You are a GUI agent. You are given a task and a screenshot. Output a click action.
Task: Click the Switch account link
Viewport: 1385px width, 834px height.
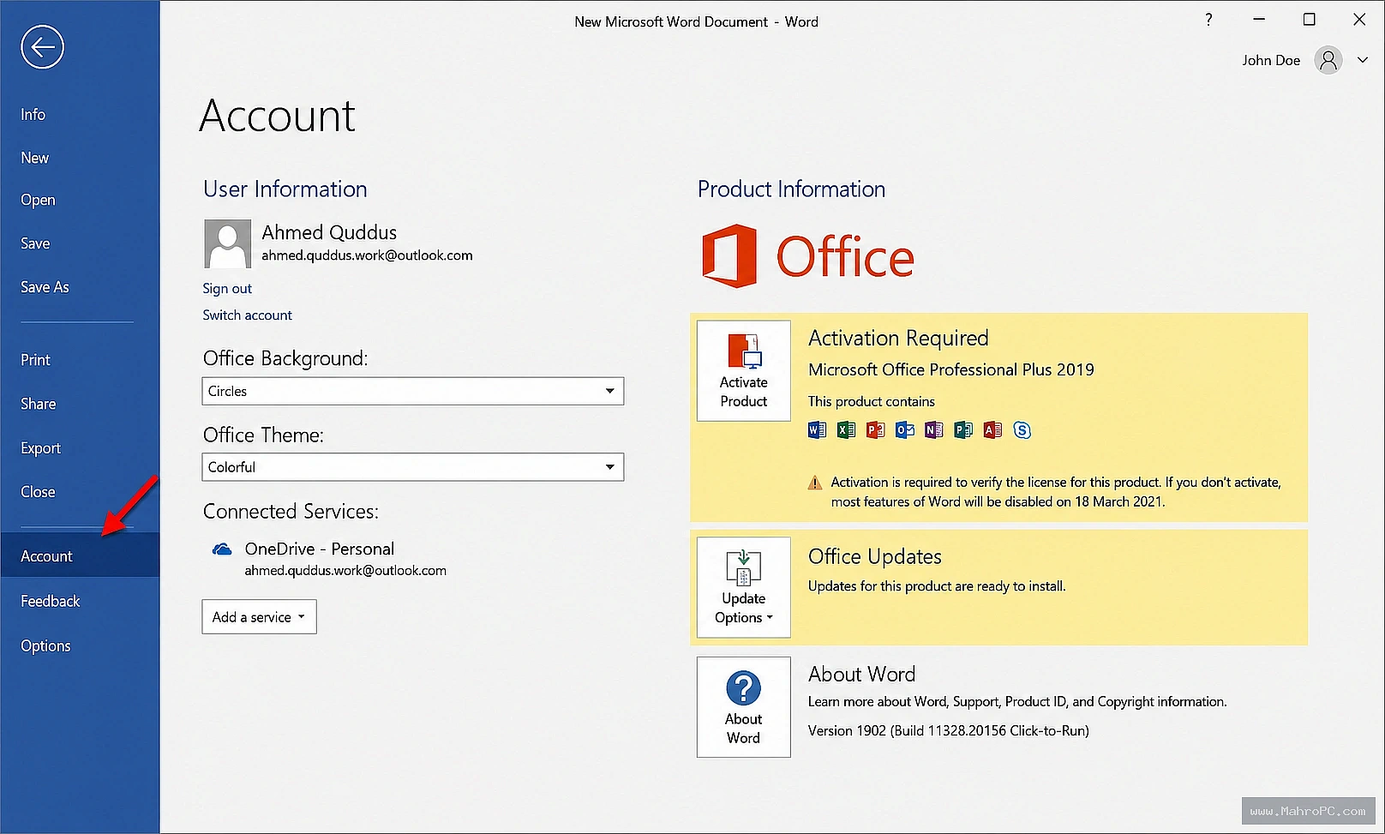[x=247, y=315]
